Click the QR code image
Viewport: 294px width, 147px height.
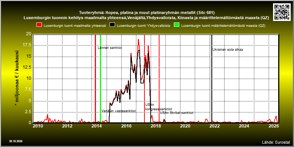pyautogui.click(x=282, y=12)
